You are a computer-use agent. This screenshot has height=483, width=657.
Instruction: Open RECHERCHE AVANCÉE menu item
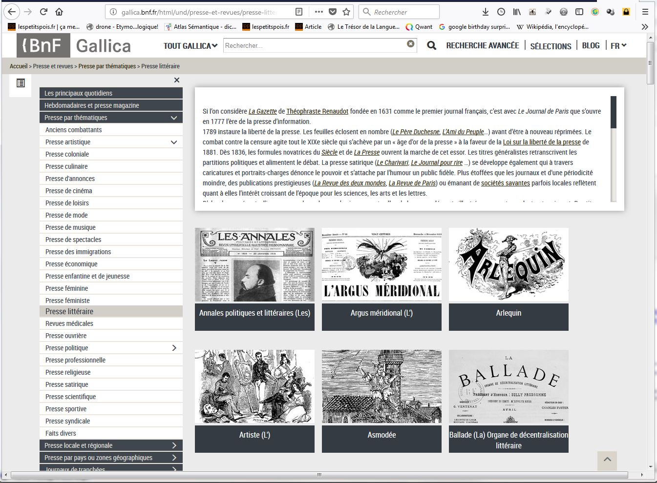coord(482,45)
